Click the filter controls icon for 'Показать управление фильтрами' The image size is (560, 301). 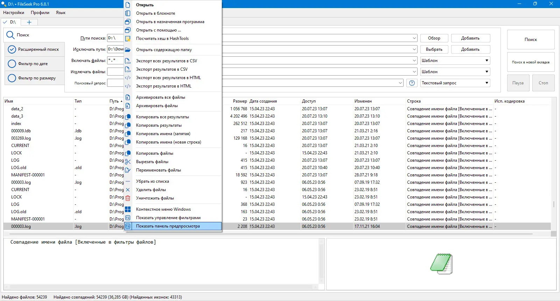click(128, 218)
